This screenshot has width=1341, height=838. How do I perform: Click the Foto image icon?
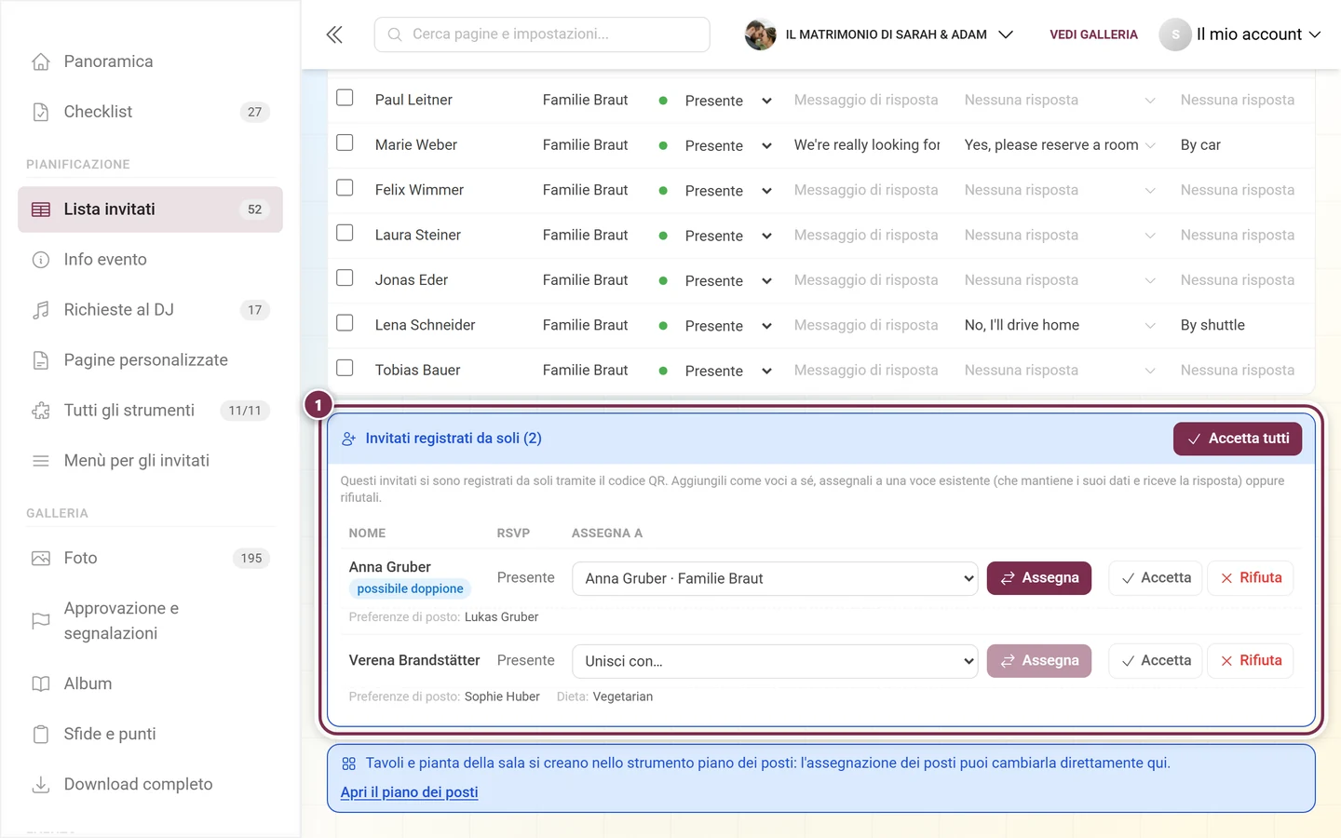point(41,559)
